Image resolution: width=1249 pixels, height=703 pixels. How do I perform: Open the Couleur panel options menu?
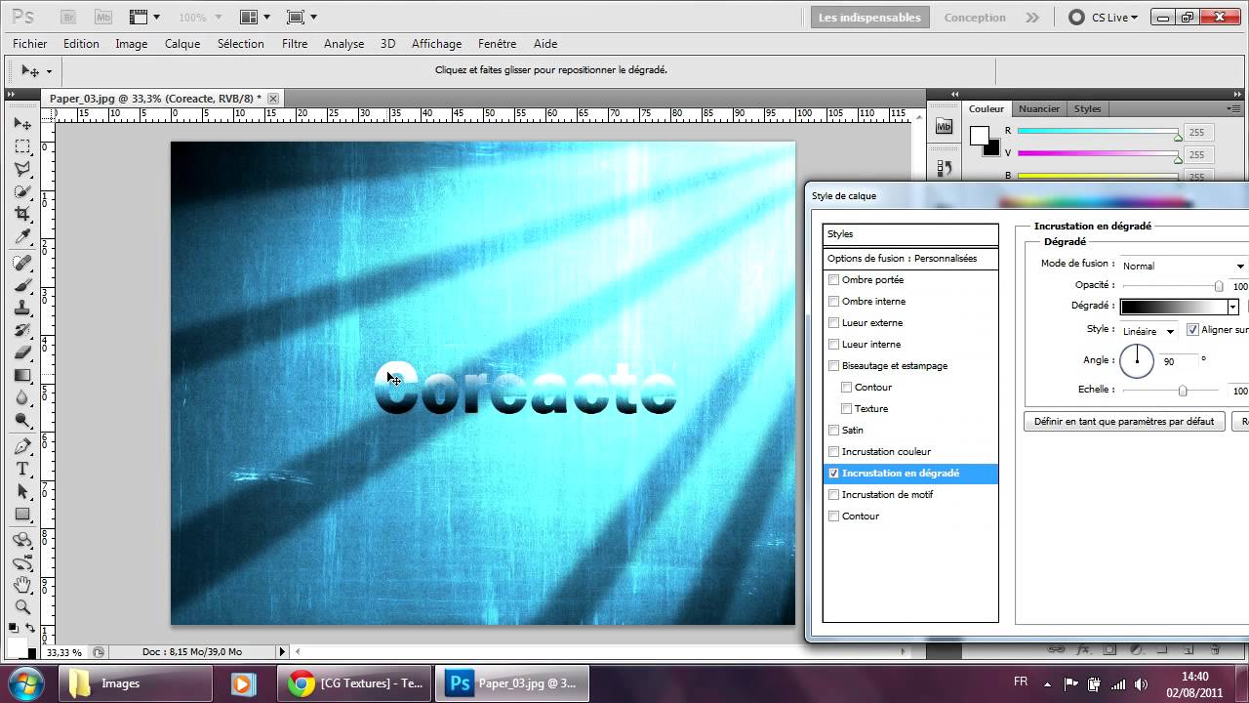point(1233,108)
